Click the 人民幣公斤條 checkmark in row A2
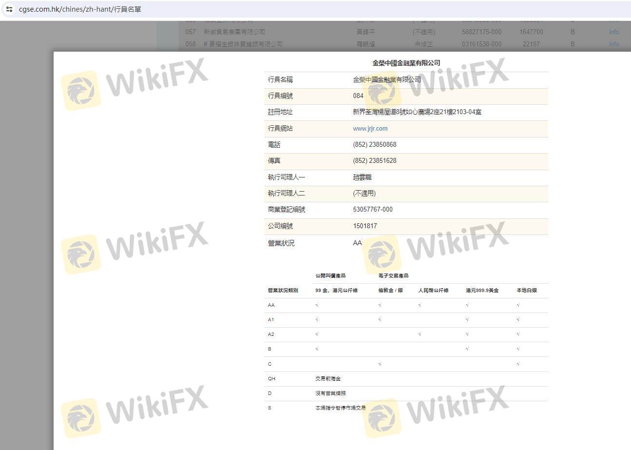Viewport: 631px width, 450px height. coord(420,334)
